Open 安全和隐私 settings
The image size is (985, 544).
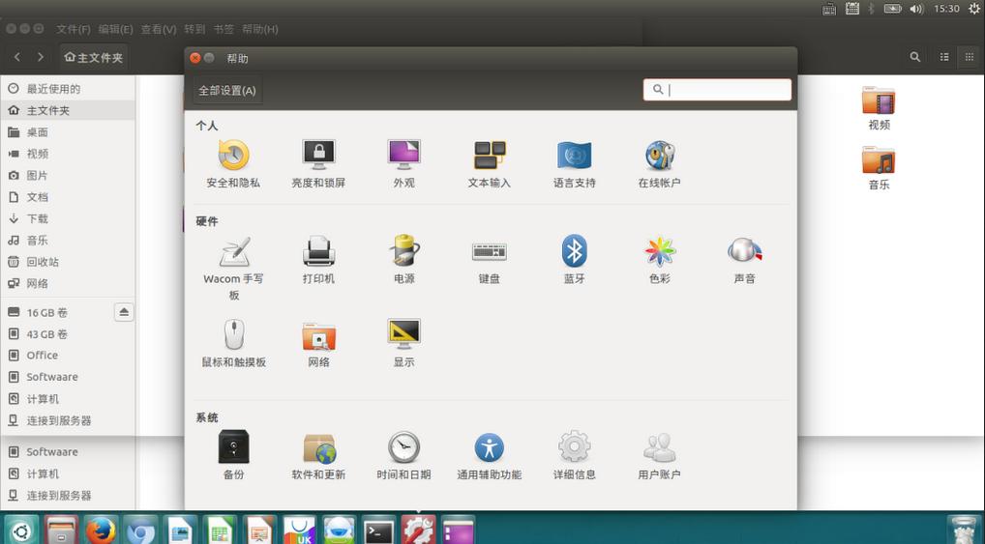click(x=233, y=157)
